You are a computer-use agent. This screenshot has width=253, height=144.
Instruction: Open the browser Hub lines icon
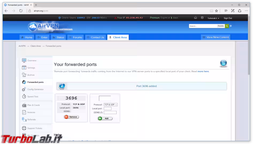tap(226, 11)
